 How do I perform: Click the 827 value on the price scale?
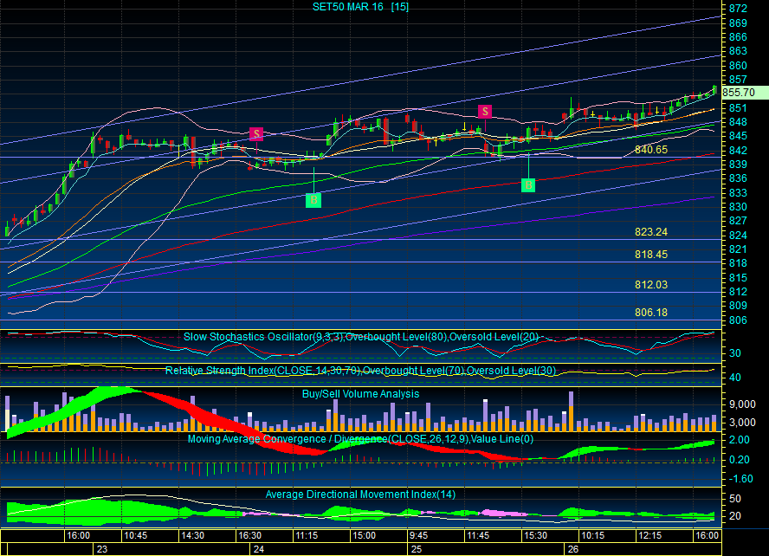(738, 221)
